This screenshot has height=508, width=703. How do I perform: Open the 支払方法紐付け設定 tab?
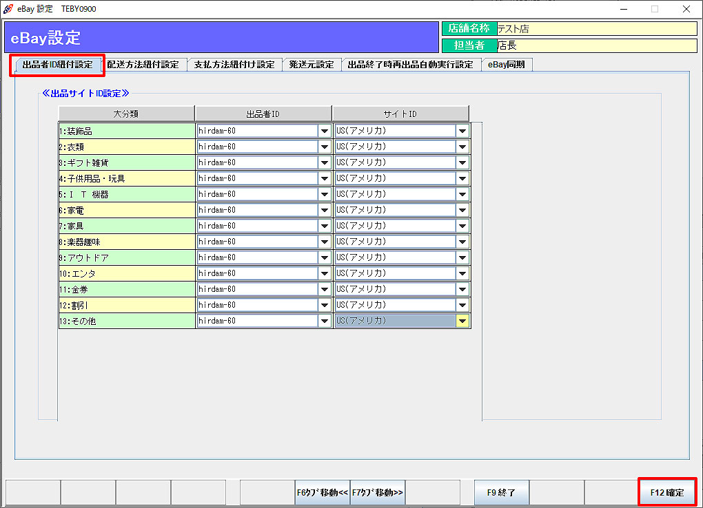click(234, 65)
